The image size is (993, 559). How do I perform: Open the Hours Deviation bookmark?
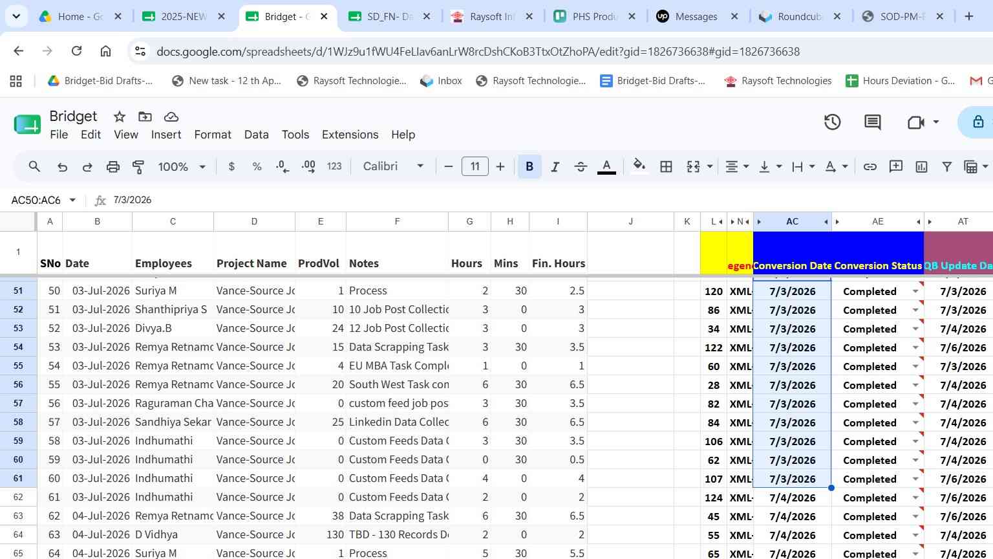(x=900, y=81)
